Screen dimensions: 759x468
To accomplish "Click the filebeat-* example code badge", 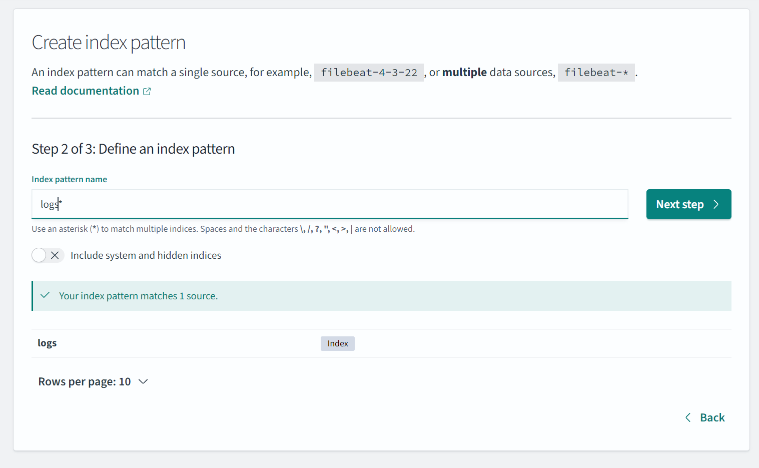I will click(x=596, y=73).
